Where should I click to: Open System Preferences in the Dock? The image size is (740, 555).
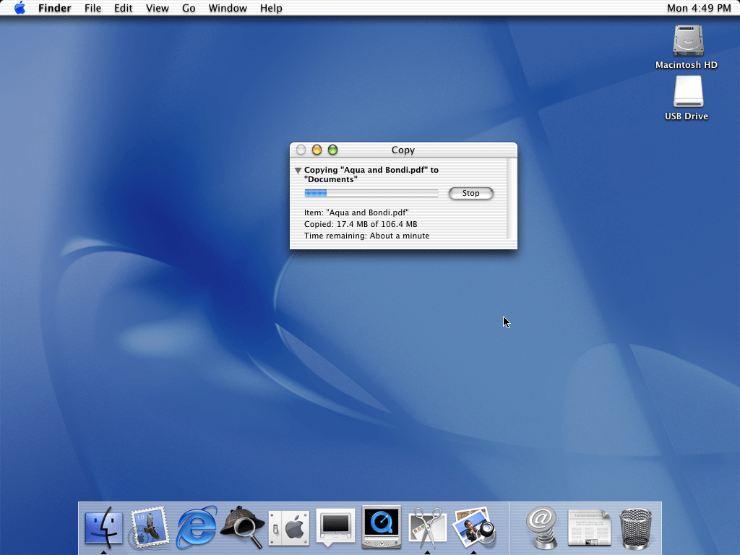point(289,528)
